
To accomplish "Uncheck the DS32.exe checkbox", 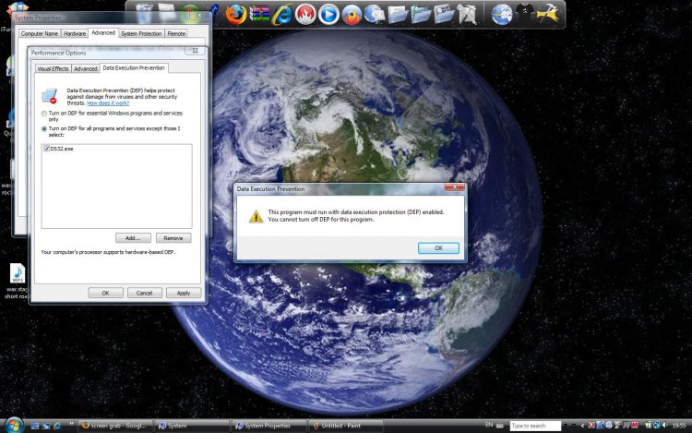I will (x=46, y=148).
